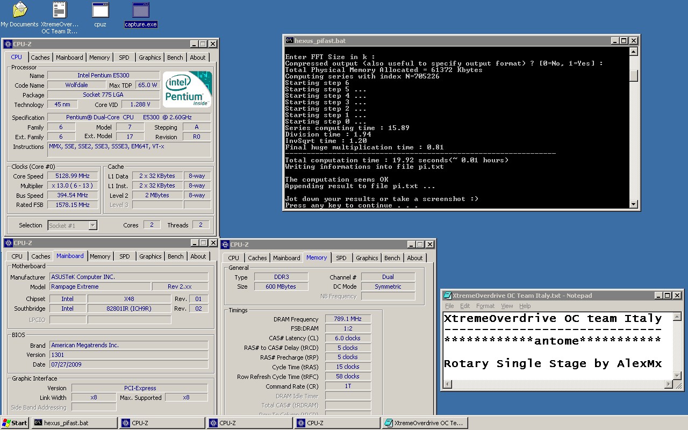The height and width of the screenshot is (430, 688).
Task: Click the Core VID value 1.288 V
Action: pos(140,104)
